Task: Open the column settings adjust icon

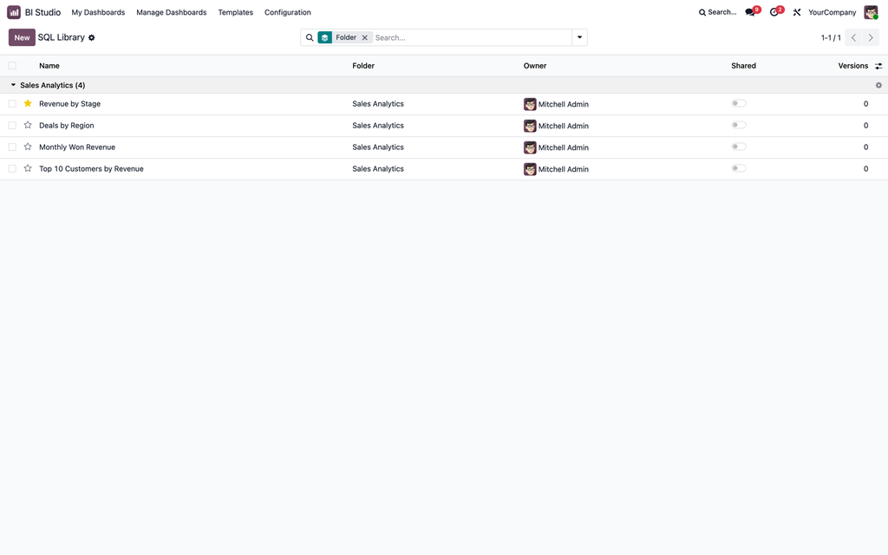Action: tap(878, 66)
